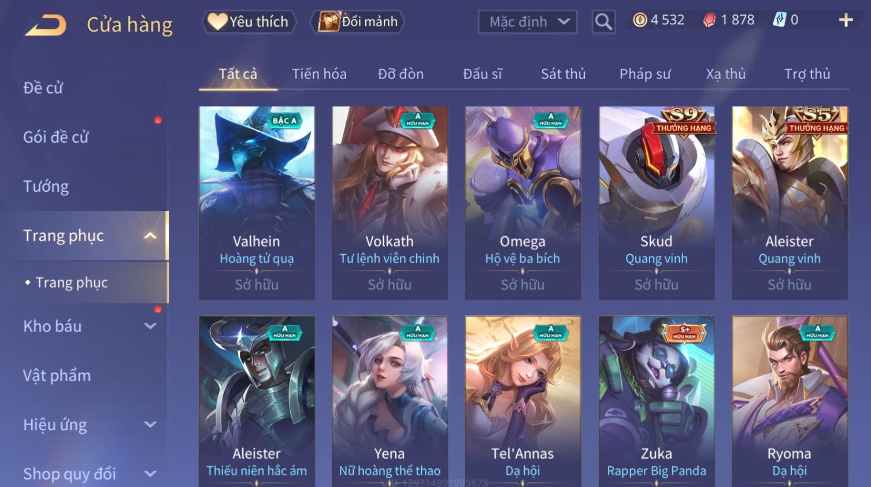Select the Zuka Rapper Big Panda skin
This screenshot has width=871, height=487.
pyautogui.click(x=657, y=402)
